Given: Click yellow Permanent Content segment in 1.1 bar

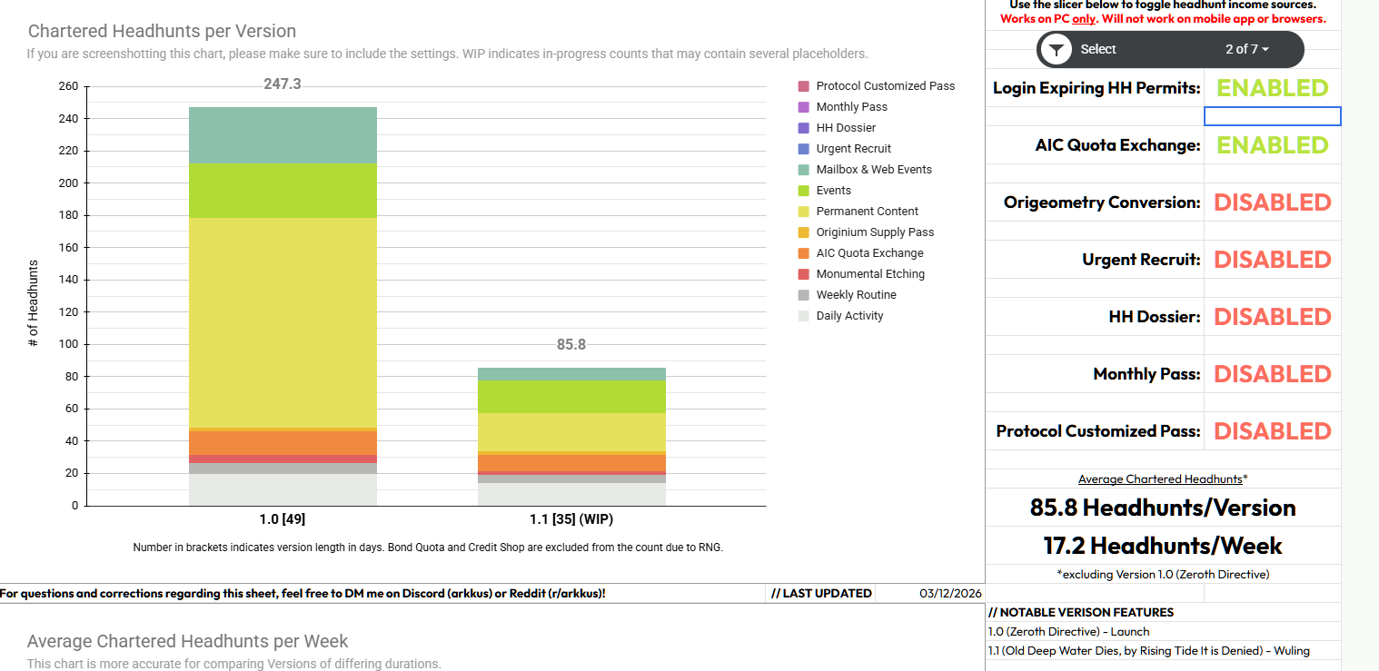Looking at the screenshot, I should point(571,432).
